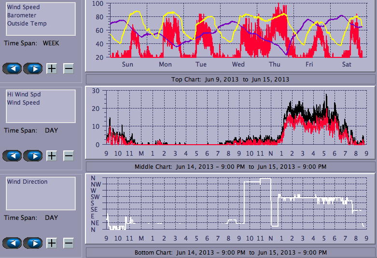Click the bottom chart back arrow
The height and width of the screenshot is (258, 377).
[12, 243]
